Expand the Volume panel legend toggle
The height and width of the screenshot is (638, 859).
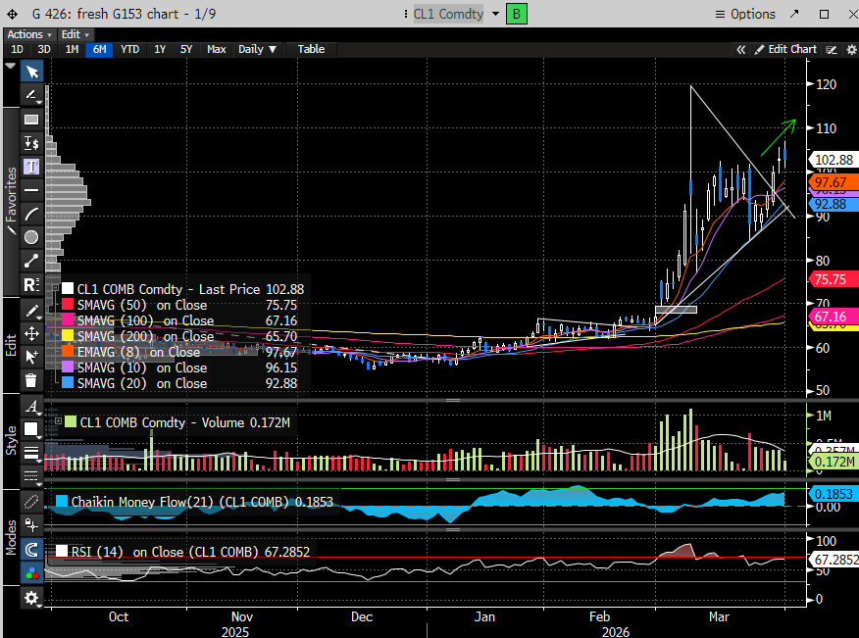58,421
